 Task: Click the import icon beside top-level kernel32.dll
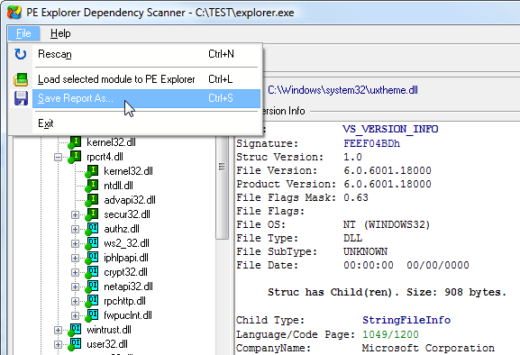point(75,142)
